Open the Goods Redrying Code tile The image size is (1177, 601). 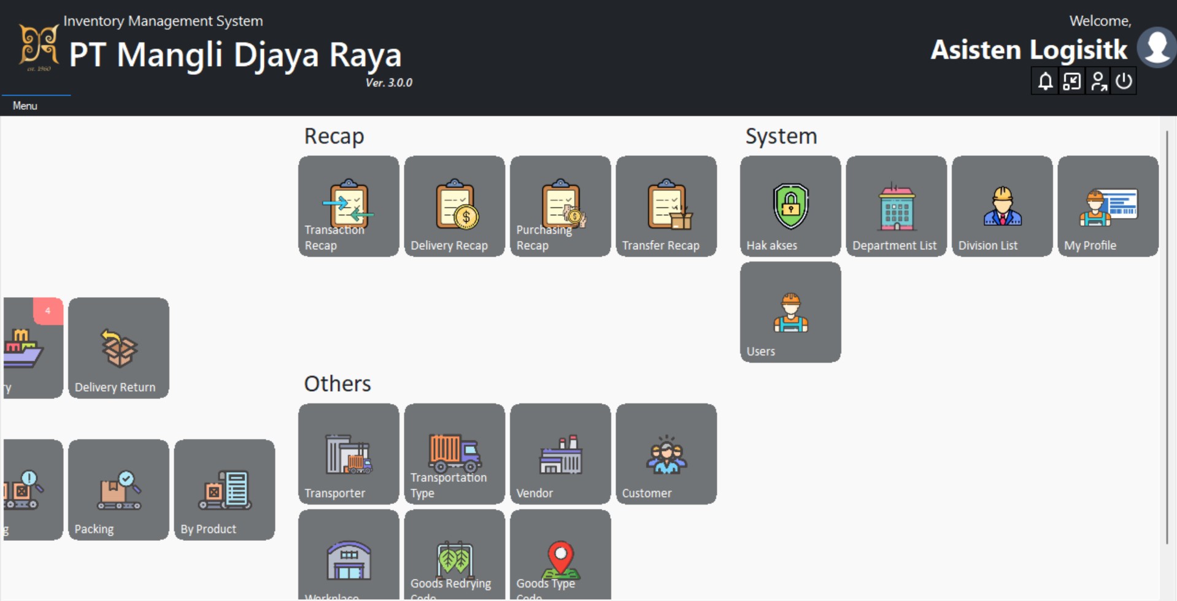[455, 555]
